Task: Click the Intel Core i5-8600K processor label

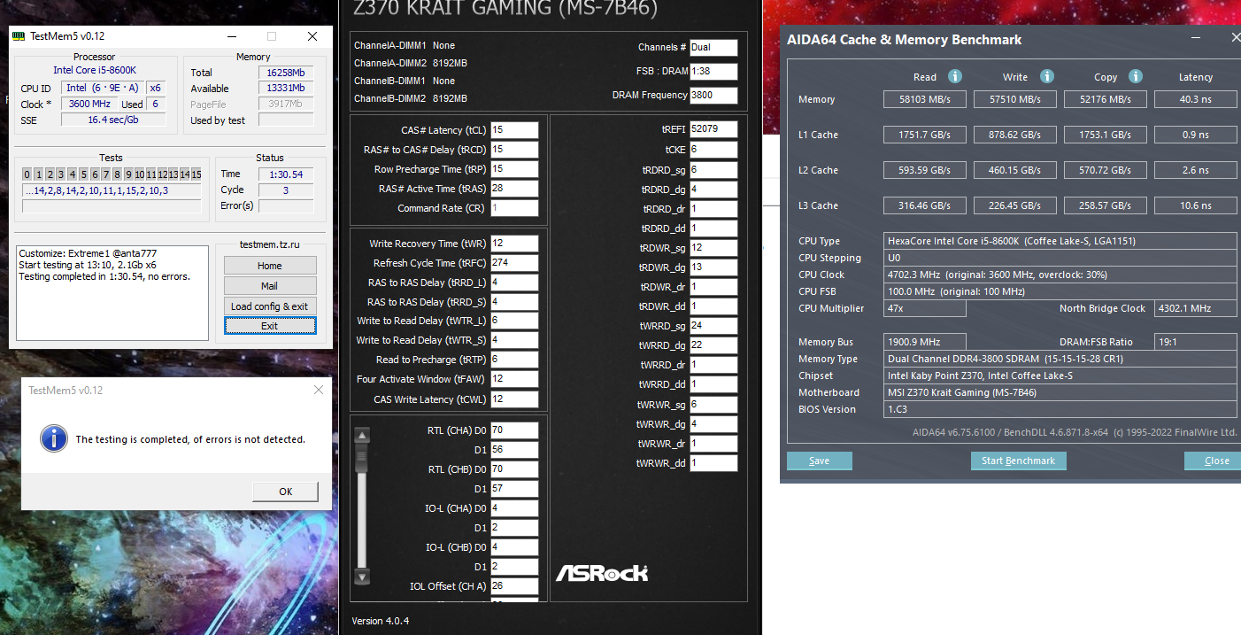Action: (95, 70)
